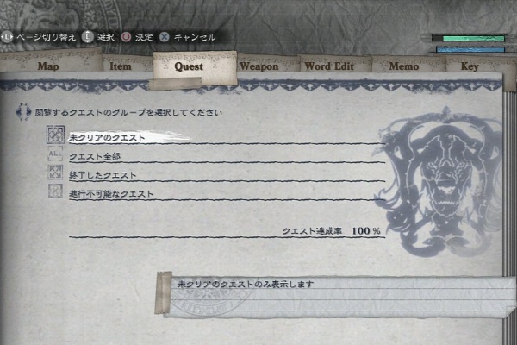Click the green health bar
This screenshot has width=517, height=345.
(x=468, y=38)
